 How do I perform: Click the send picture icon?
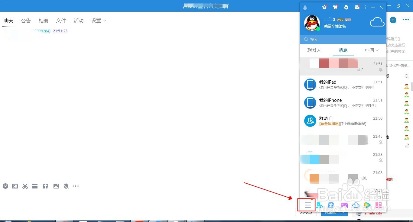tap(56, 186)
